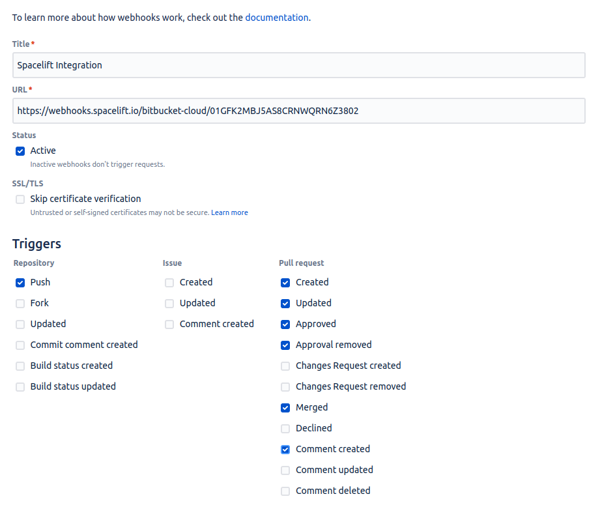600x505 pixels.
Task: Check the issue Created trigger
Action: 169,282
